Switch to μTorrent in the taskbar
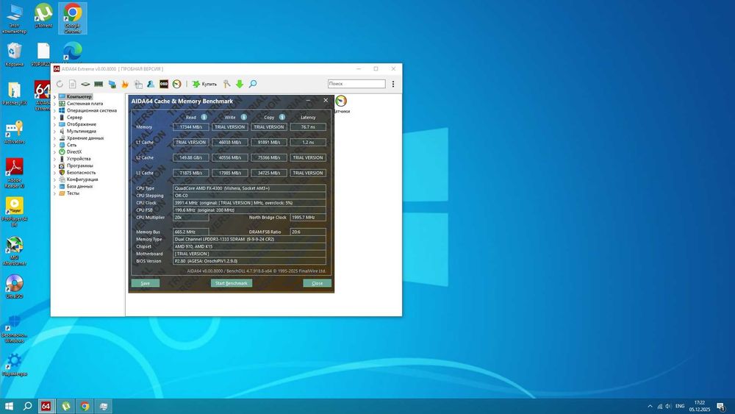Image resolution: width=735 pixels, height=414 pixels. [x=65, y=406]
